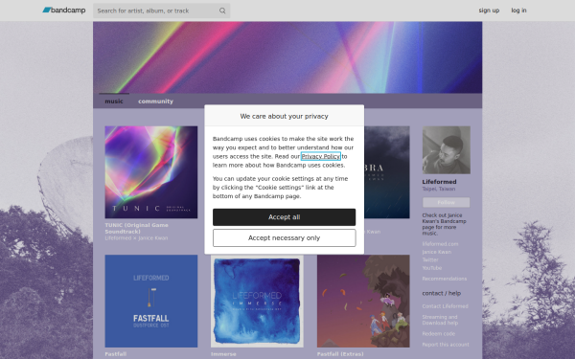Open the Privacy Policy link
The image size is (575, 359).
(x=321, y=156)
